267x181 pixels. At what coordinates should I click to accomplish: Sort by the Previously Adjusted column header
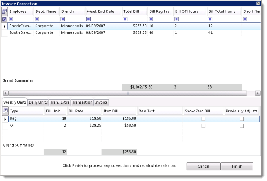[x=242, y=111]
